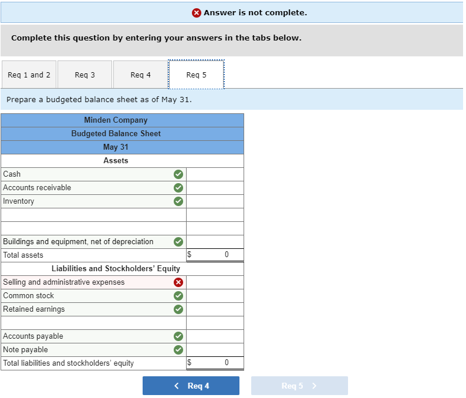This screenshot has height=398, width=466.
Task: Click red X beside Selling and administrative expenses
Action: tap(178, 282)
